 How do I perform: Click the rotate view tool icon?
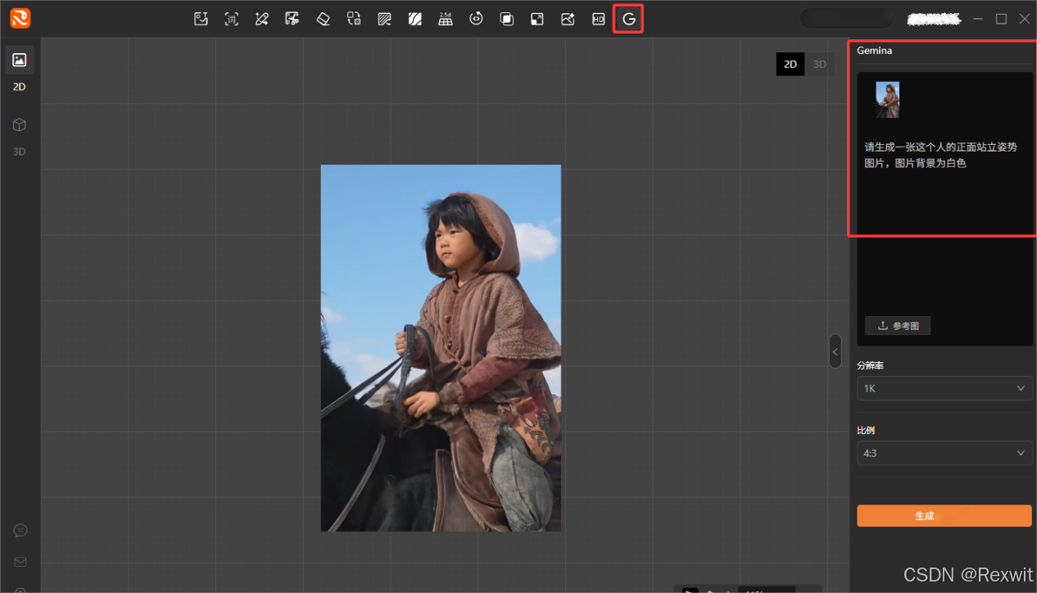[476, 19]
